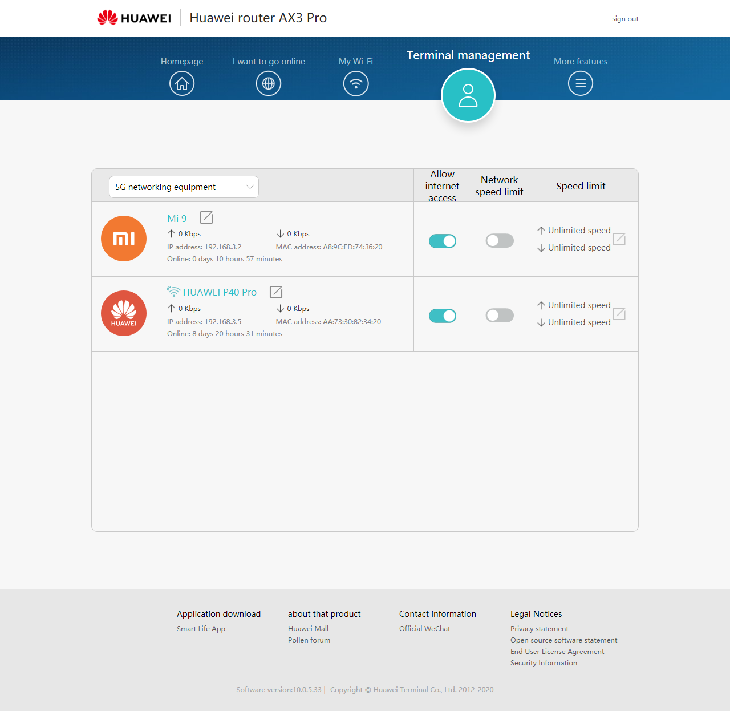Click the sign out link
Screen dimensions: 730x711
(x=625, y=19)
